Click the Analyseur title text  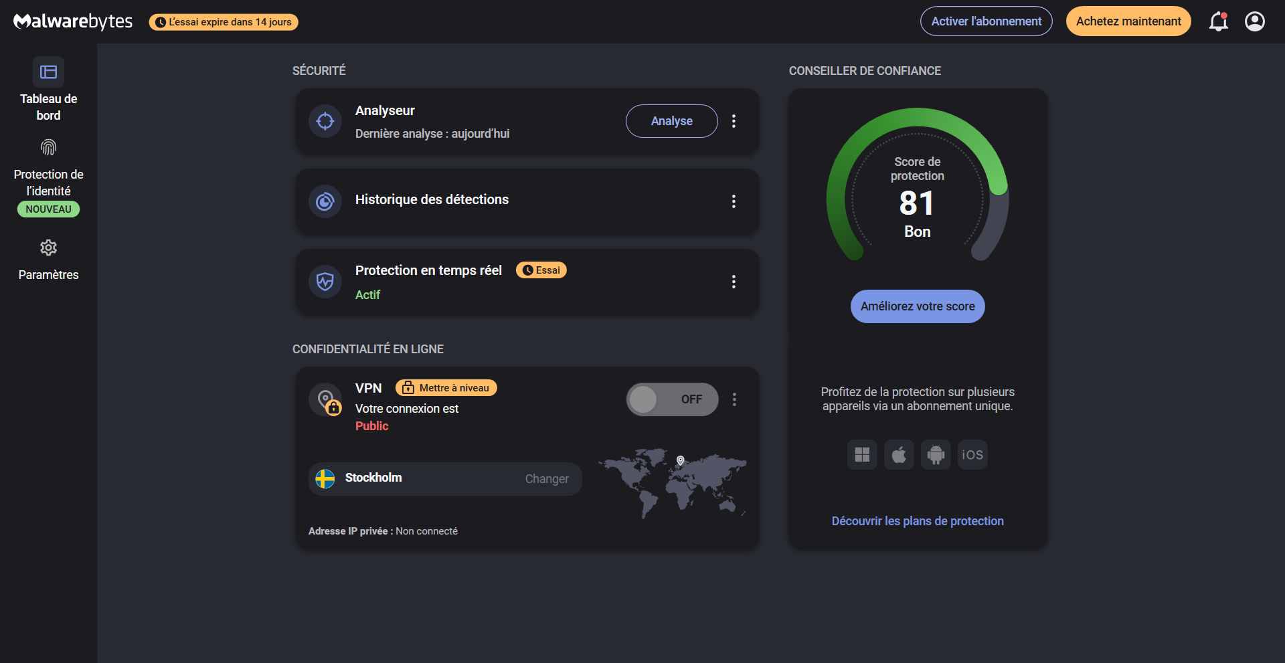(385, 110)
